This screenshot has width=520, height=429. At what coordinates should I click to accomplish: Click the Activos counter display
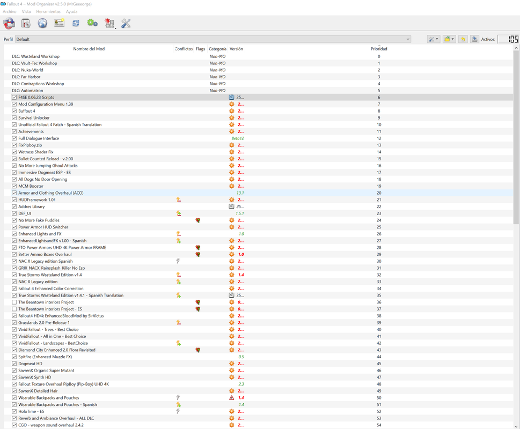point(508,39)
